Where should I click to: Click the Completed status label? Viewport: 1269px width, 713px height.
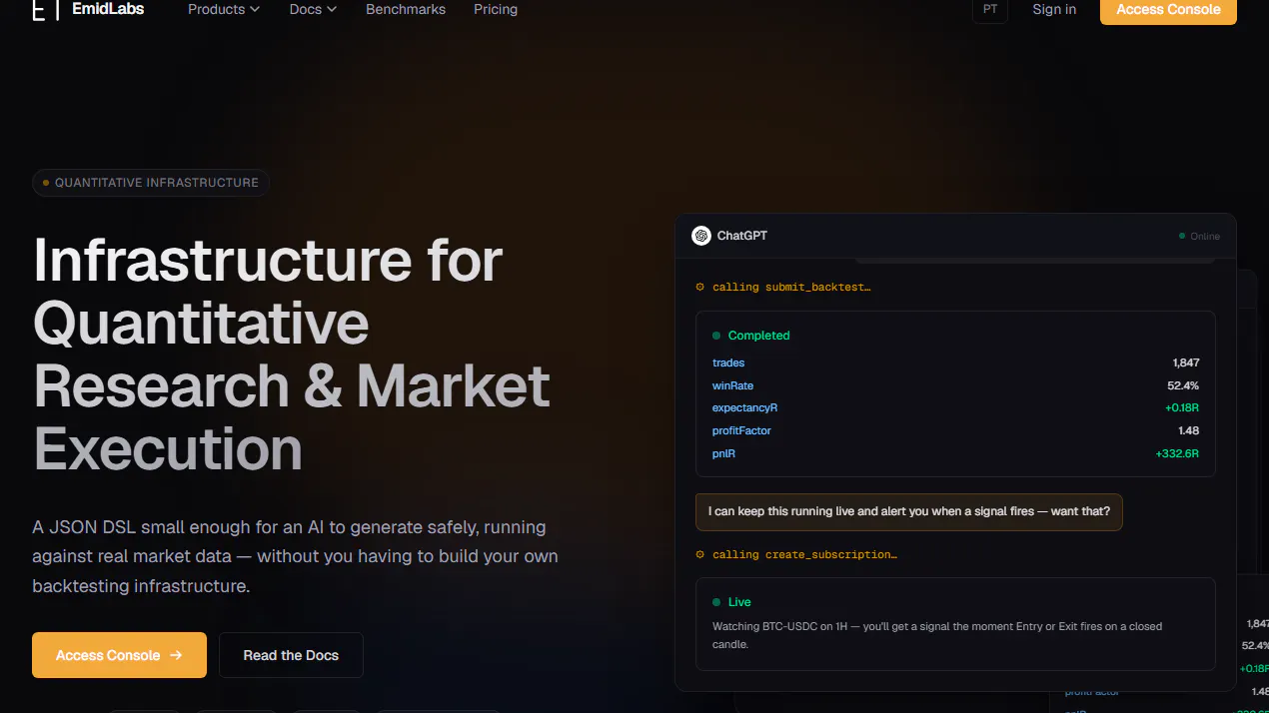[x=759, y=336]
